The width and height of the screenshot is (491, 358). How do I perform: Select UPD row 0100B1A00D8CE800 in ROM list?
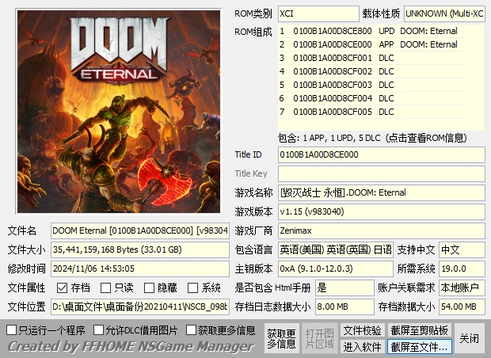click(372, 31)
